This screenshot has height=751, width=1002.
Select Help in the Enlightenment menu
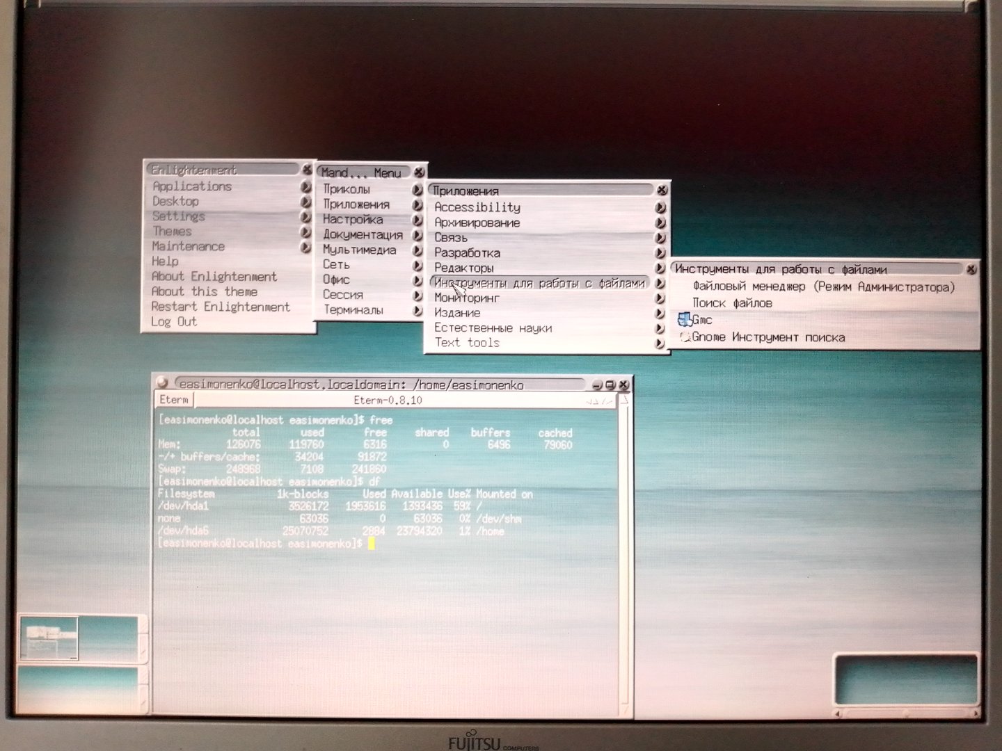[165, 261]
